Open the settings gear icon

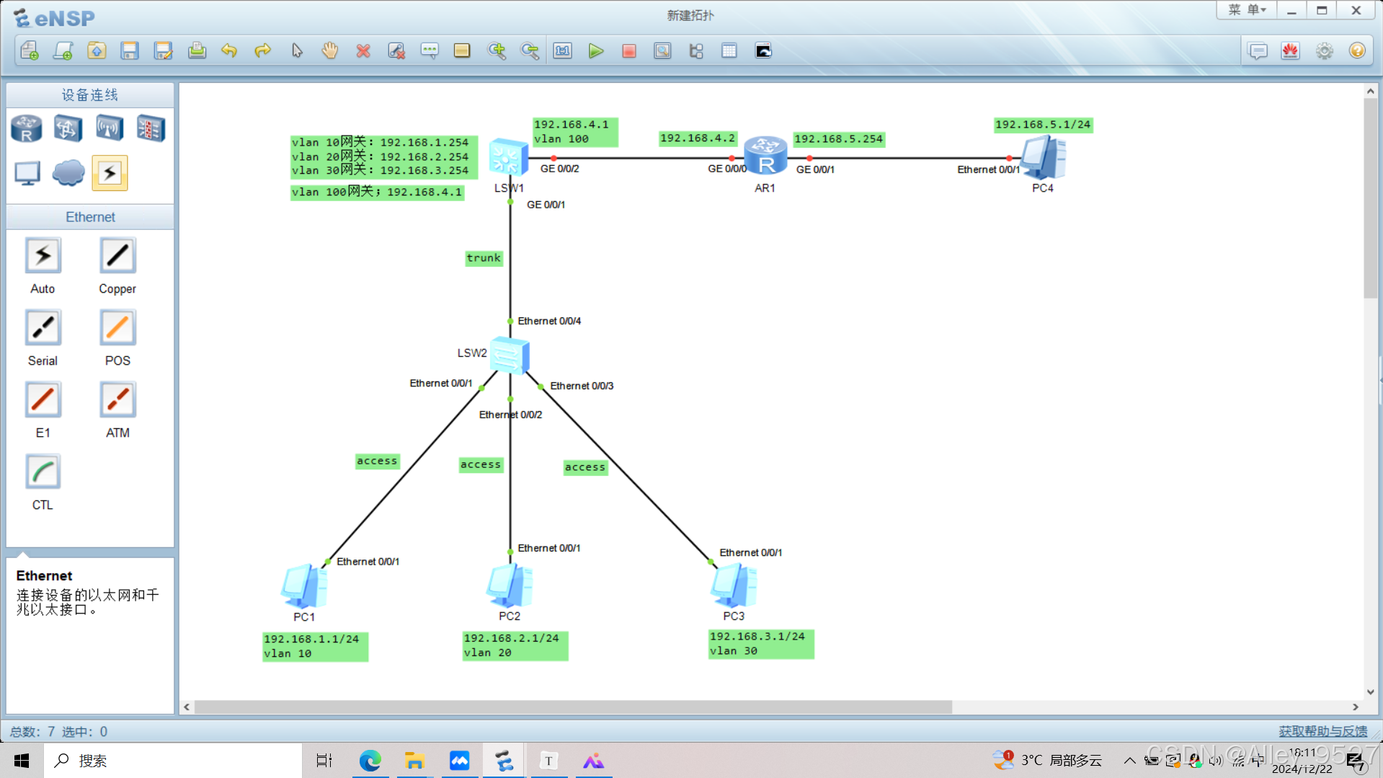tap(1325, 50)
